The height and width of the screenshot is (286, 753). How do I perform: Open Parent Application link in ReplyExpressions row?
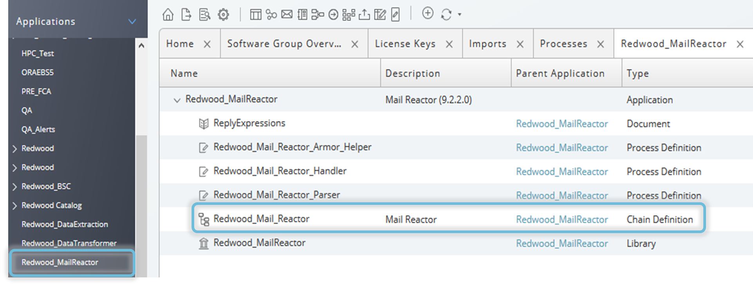point(562,124)
